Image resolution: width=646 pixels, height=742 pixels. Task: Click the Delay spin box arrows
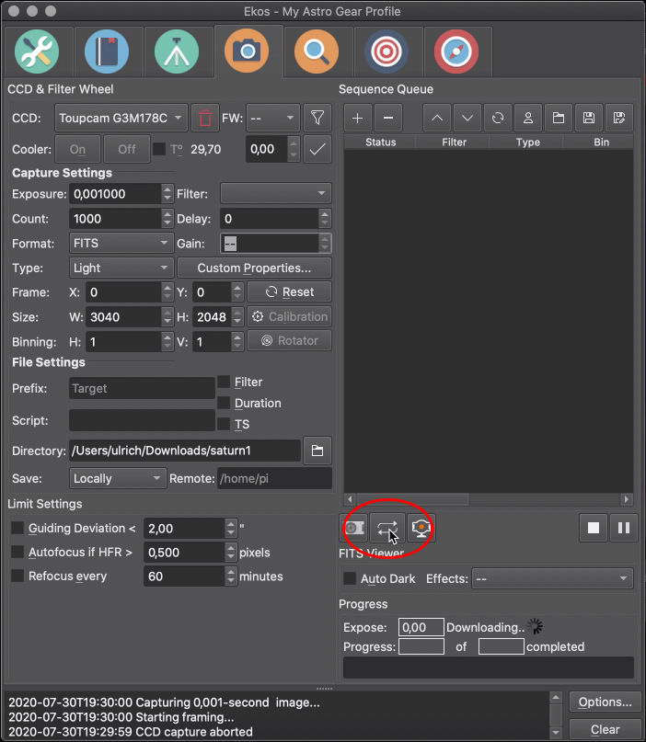[x=325, y=219]
